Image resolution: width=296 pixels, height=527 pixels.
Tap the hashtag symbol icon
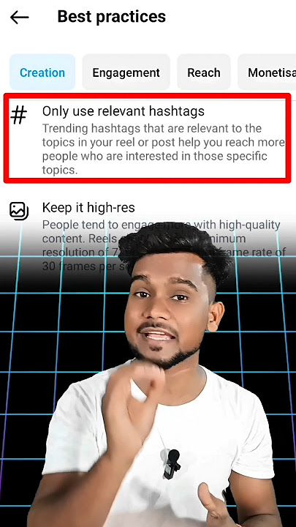tap(18, 115)
